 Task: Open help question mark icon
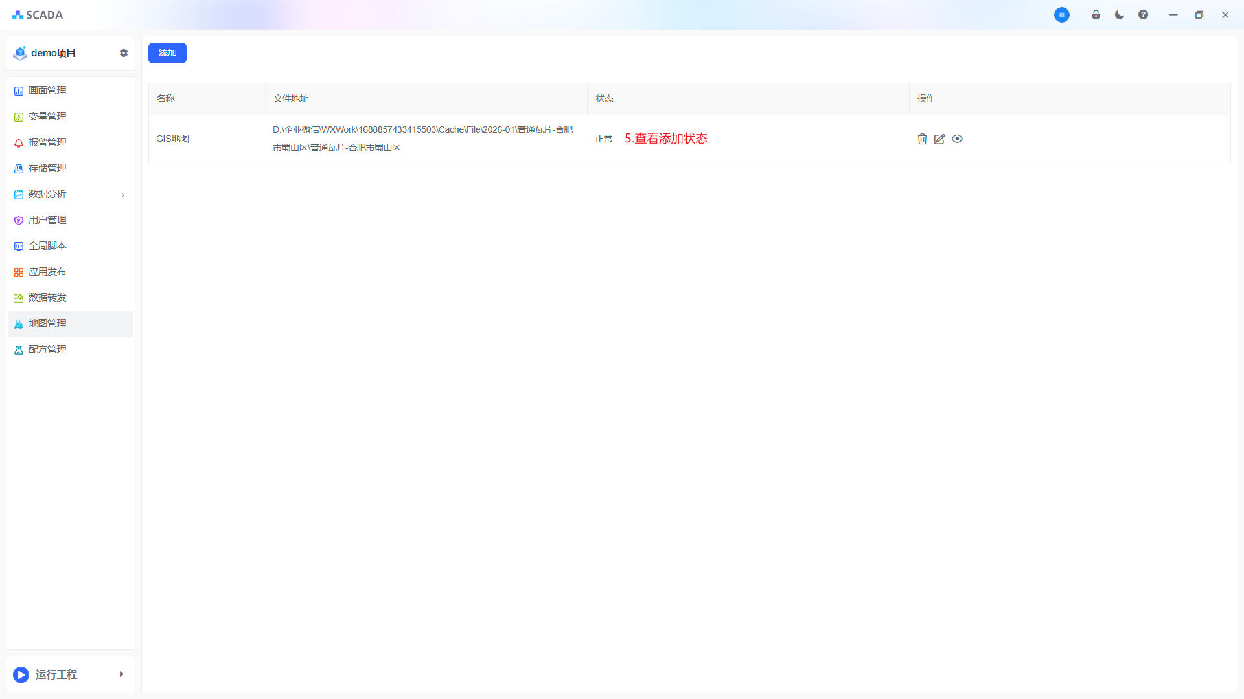click(1143, 15)
